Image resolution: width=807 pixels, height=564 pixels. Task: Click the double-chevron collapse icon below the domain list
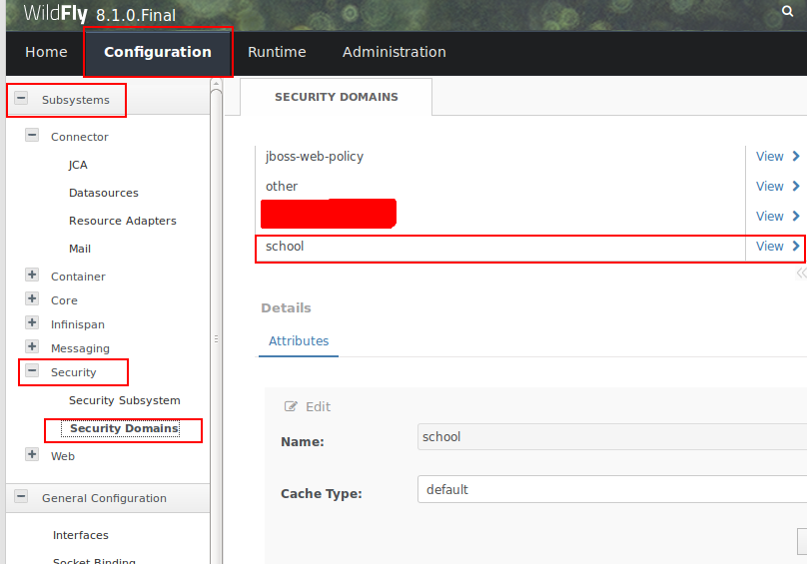click(801, 273)
